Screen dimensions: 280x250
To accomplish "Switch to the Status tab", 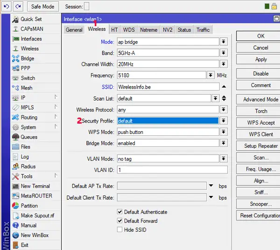I will [184, 30].
